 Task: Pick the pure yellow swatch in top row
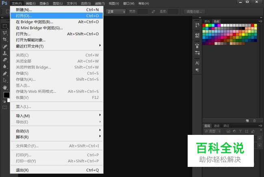(207, 26)
